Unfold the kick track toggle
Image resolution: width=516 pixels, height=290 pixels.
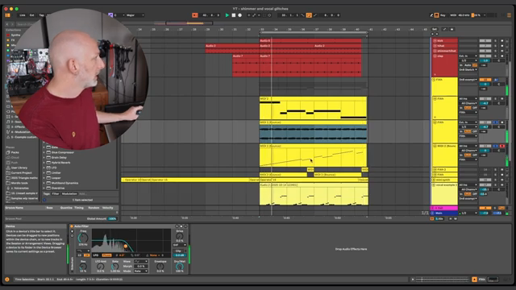point(435,41)
